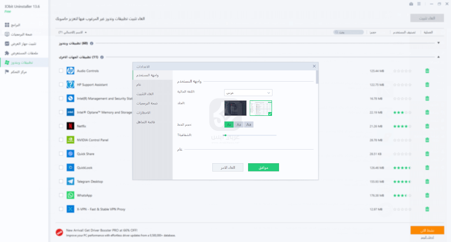This screenshot has width=451, height=242.
Task: Open واجهة المستخدم settings tab
Action: pyautogui.click(x=153, y=75)
